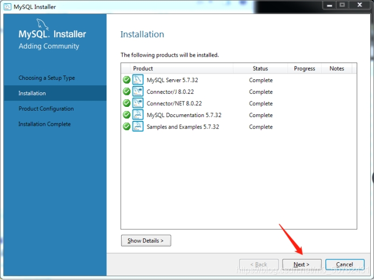
Task: Click green checkmark beside Samples and Examples
Action: pyautogui.click(x=126, y=126)
